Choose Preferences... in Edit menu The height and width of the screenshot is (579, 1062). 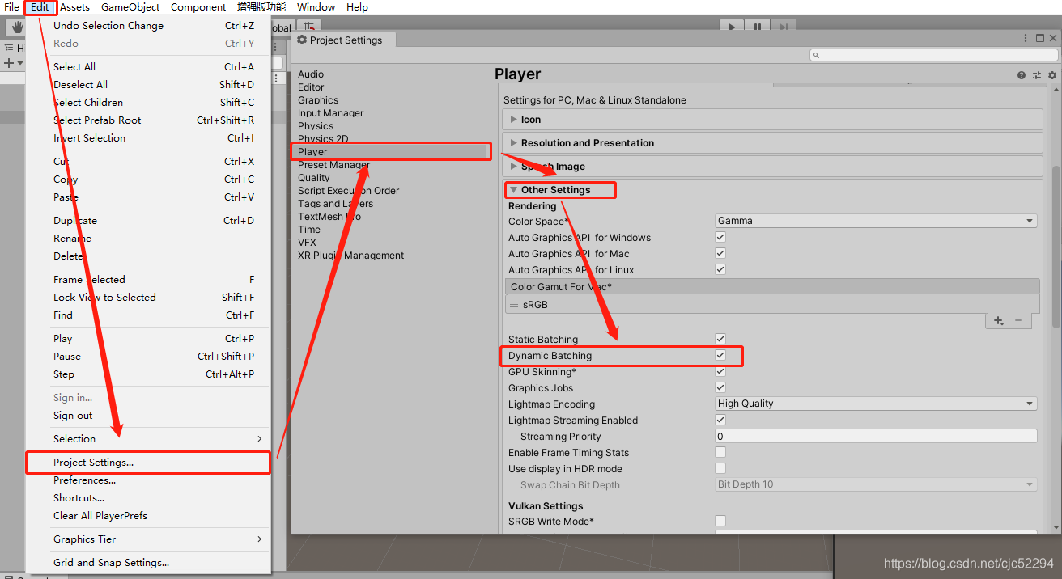click(x=148, y=480)
